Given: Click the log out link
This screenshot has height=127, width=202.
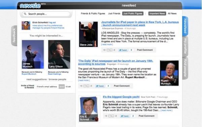Looking at the screenshot, I should point(53,23).
